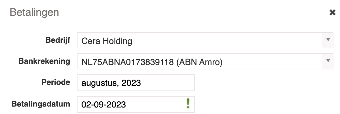This screenshot has width=340, height=114.
Task: Focus the Betalingsdatum field showing 02-09-2023
Action: [x=136, y=104]
